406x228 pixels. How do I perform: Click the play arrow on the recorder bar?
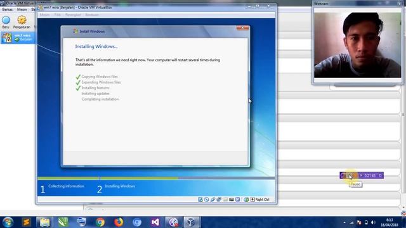[361, 175]
